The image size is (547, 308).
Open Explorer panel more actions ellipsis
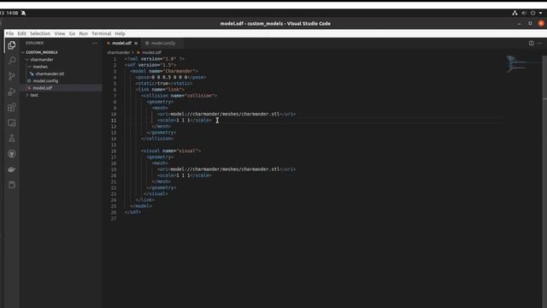click(95, 43)
